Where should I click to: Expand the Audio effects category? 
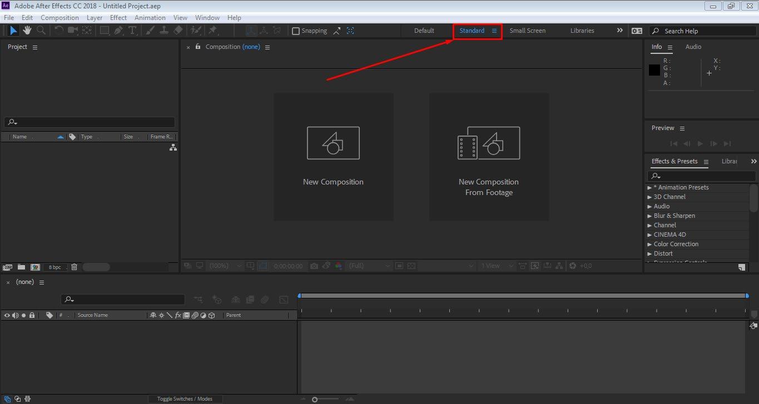coord(649,207)
